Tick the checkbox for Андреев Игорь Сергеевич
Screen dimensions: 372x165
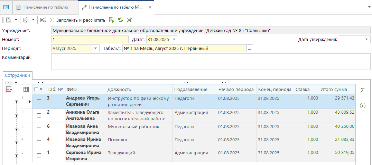click(x=39, y=101)
